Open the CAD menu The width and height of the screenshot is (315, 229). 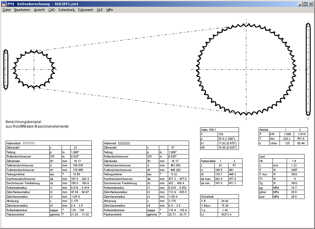(x=52, y=10)
